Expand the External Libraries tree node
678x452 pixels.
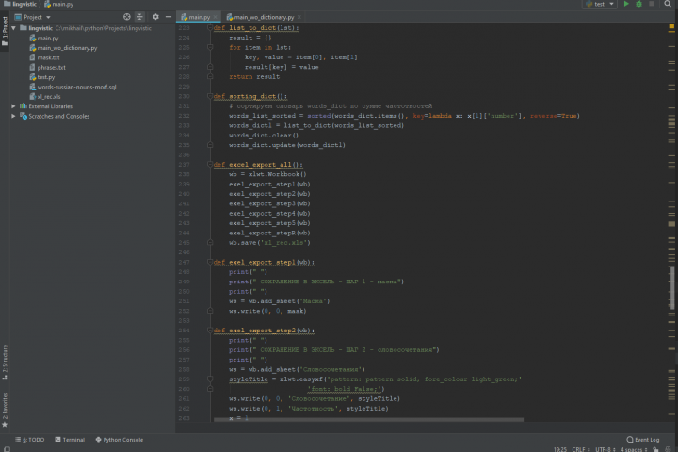(13, 106)
